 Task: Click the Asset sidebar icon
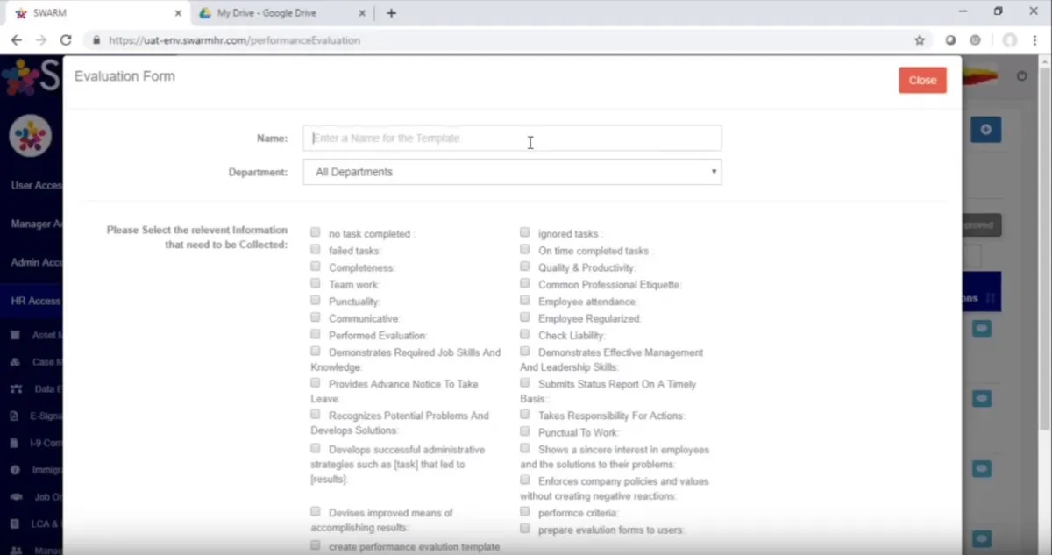point(16,335)
